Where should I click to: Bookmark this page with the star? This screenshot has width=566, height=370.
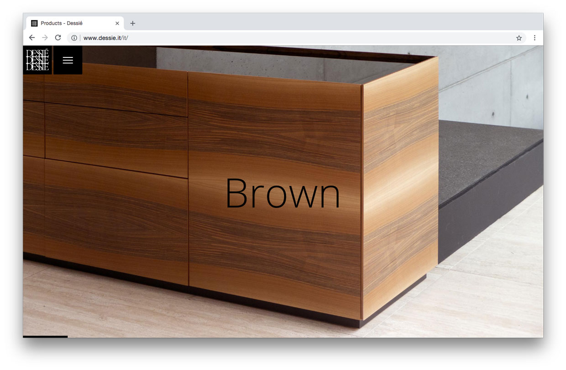[519, 38]
